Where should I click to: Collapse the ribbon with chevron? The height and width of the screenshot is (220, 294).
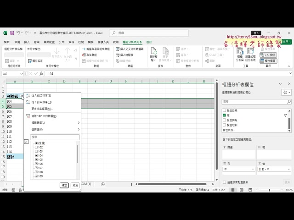point(289,66)
